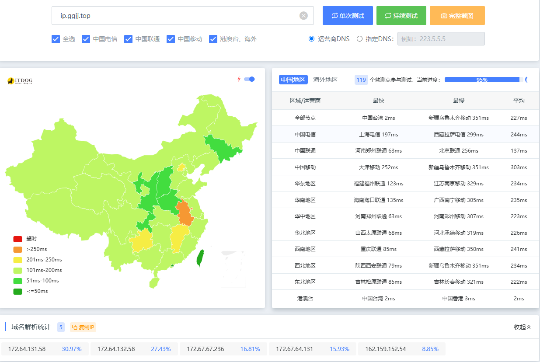The image size is (540, 362).
Task: Click the custom DNS address input field
Action: [441, 39]
